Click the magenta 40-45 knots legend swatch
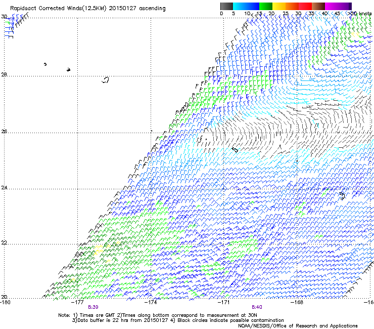This screenshot has width=374, height=329. 332,6
